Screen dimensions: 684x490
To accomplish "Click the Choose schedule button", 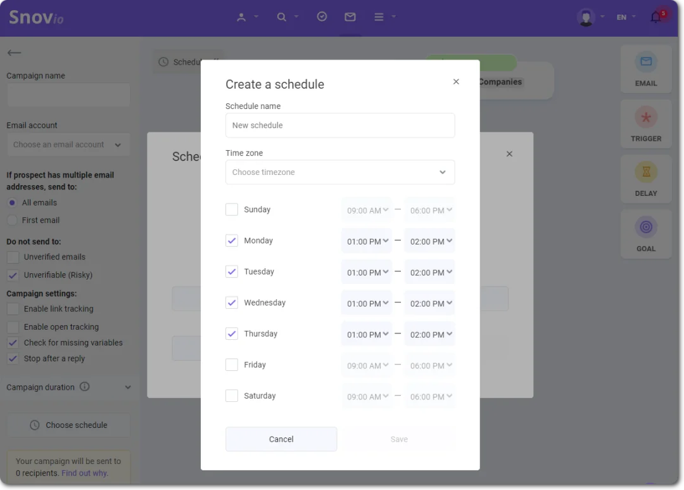I will (68, 425).
